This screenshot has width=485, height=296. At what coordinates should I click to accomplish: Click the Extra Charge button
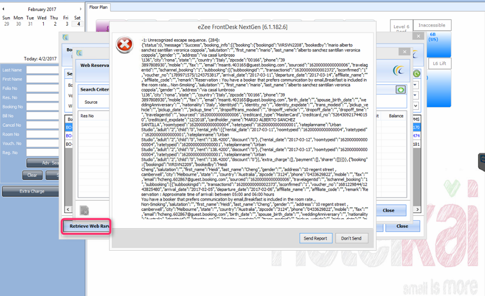coord(30,191)
